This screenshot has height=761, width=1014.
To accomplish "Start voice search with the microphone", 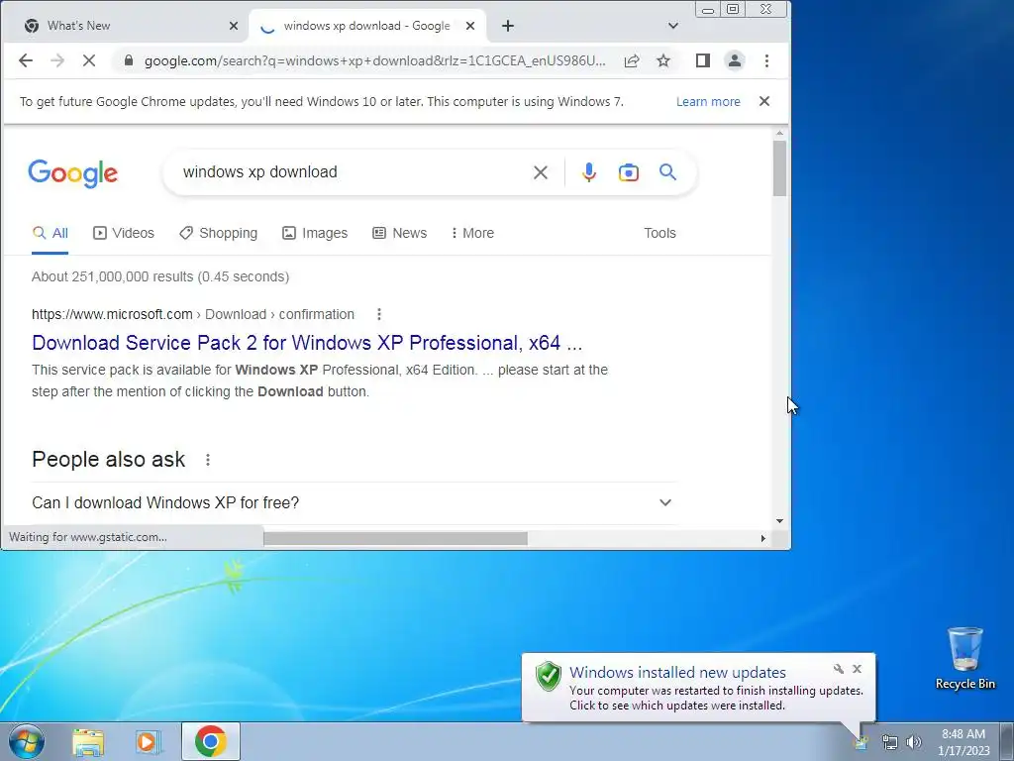I will pyautogui.click(x=588, y=172).
